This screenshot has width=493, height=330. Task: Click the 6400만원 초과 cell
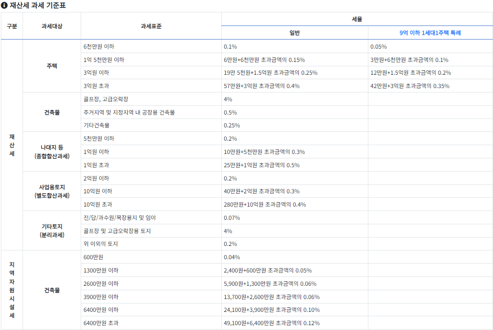pyautogui.click(x=151, y=323)
